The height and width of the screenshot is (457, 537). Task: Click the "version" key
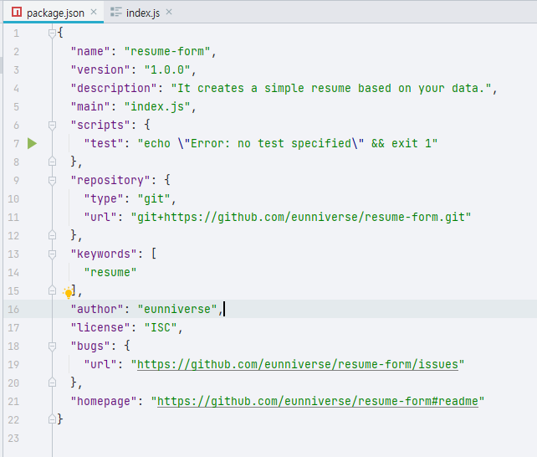[x=100, y=69]
